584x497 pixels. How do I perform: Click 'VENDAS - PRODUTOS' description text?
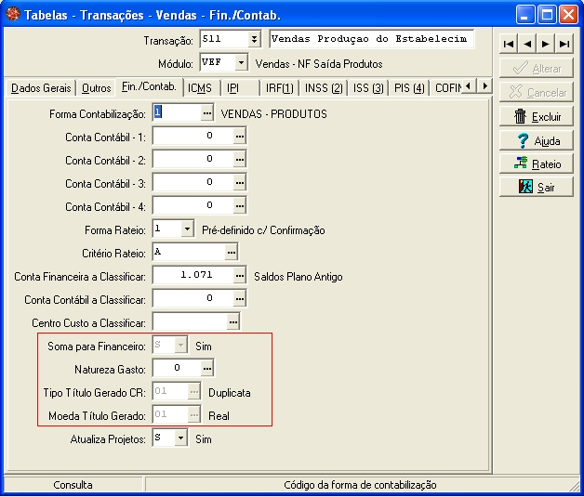273,114
